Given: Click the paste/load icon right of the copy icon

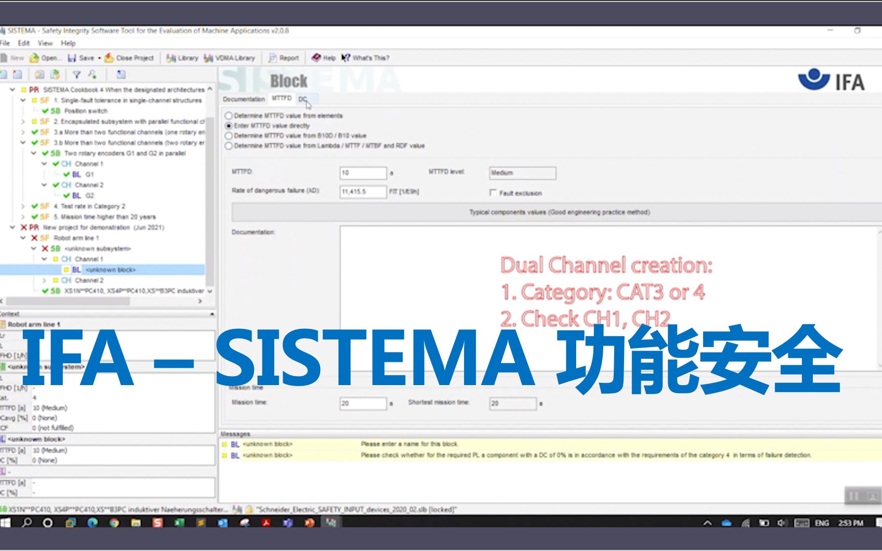Looking at the screenshot, I should click(55, 75).
